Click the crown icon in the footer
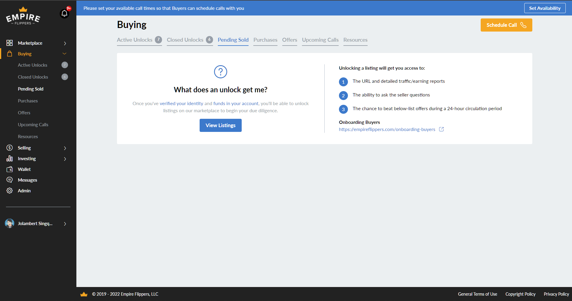 click(84, 294)
